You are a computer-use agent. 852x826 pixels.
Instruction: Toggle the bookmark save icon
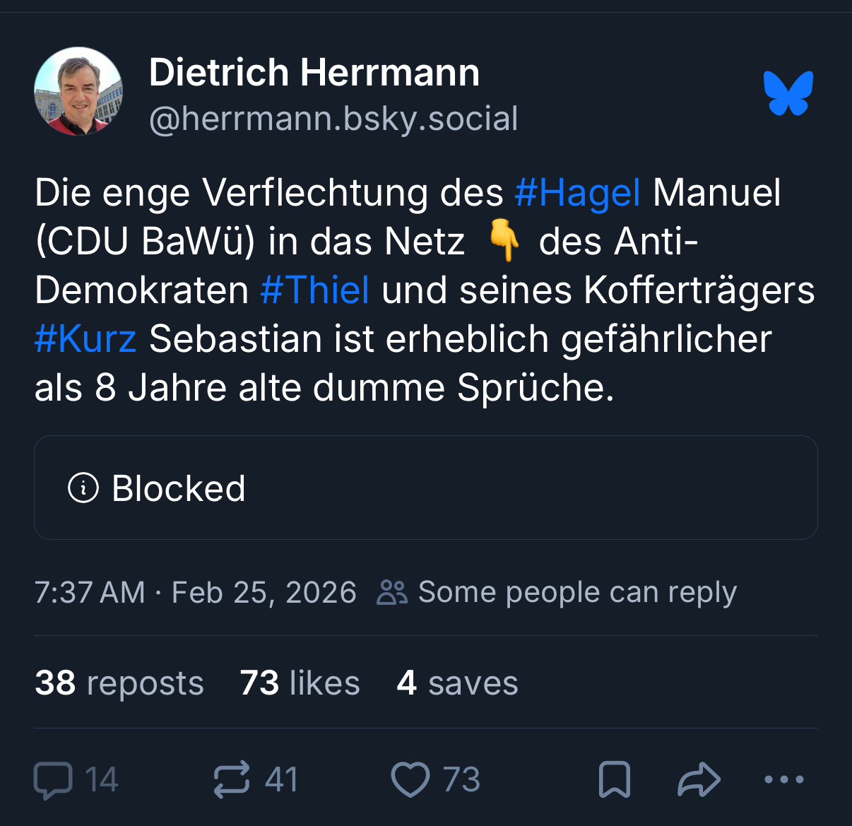tap(614, 780)
